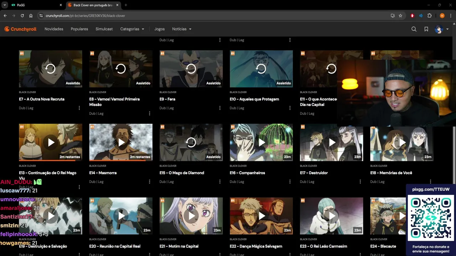The width and height of the screenshot is (456, 256).
Task: Open options menu for E17 Destruidor
Action: click(x=360, y=182)
